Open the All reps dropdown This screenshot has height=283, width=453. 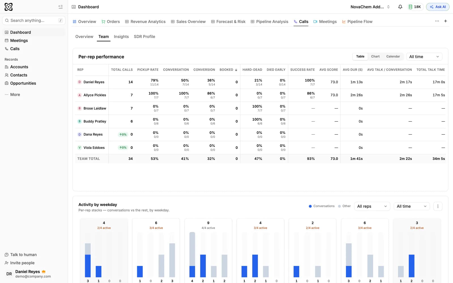[372, 206]
